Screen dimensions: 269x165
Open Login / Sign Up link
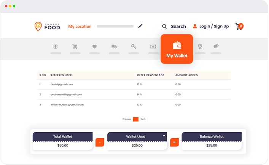(x=214, y=26)
